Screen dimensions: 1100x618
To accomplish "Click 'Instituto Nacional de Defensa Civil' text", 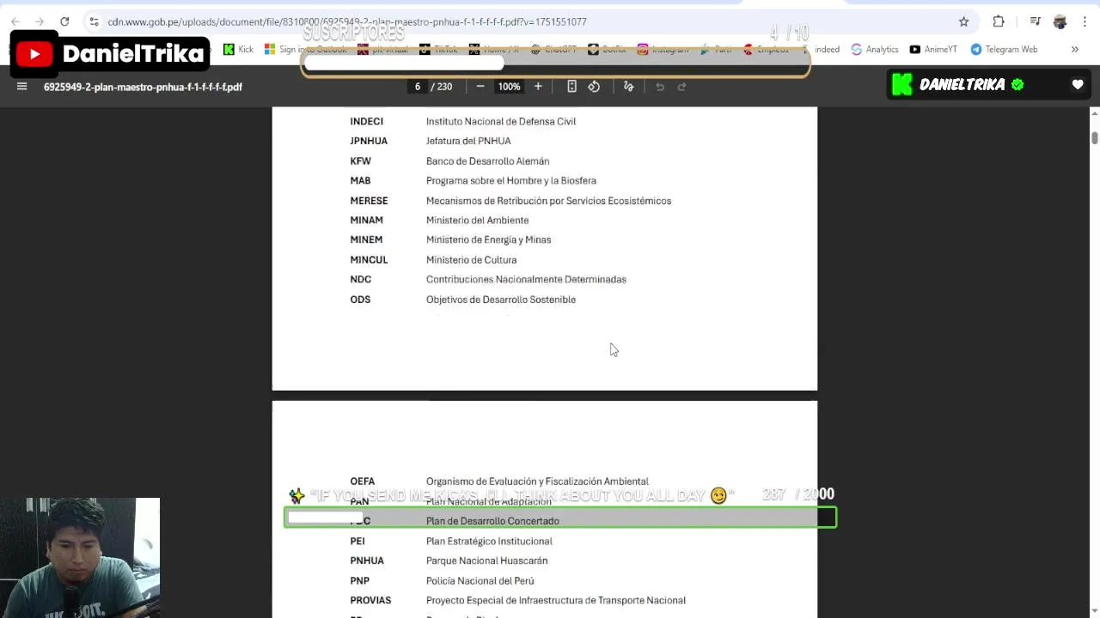I will pyautogui.click(x=501, y=122).
